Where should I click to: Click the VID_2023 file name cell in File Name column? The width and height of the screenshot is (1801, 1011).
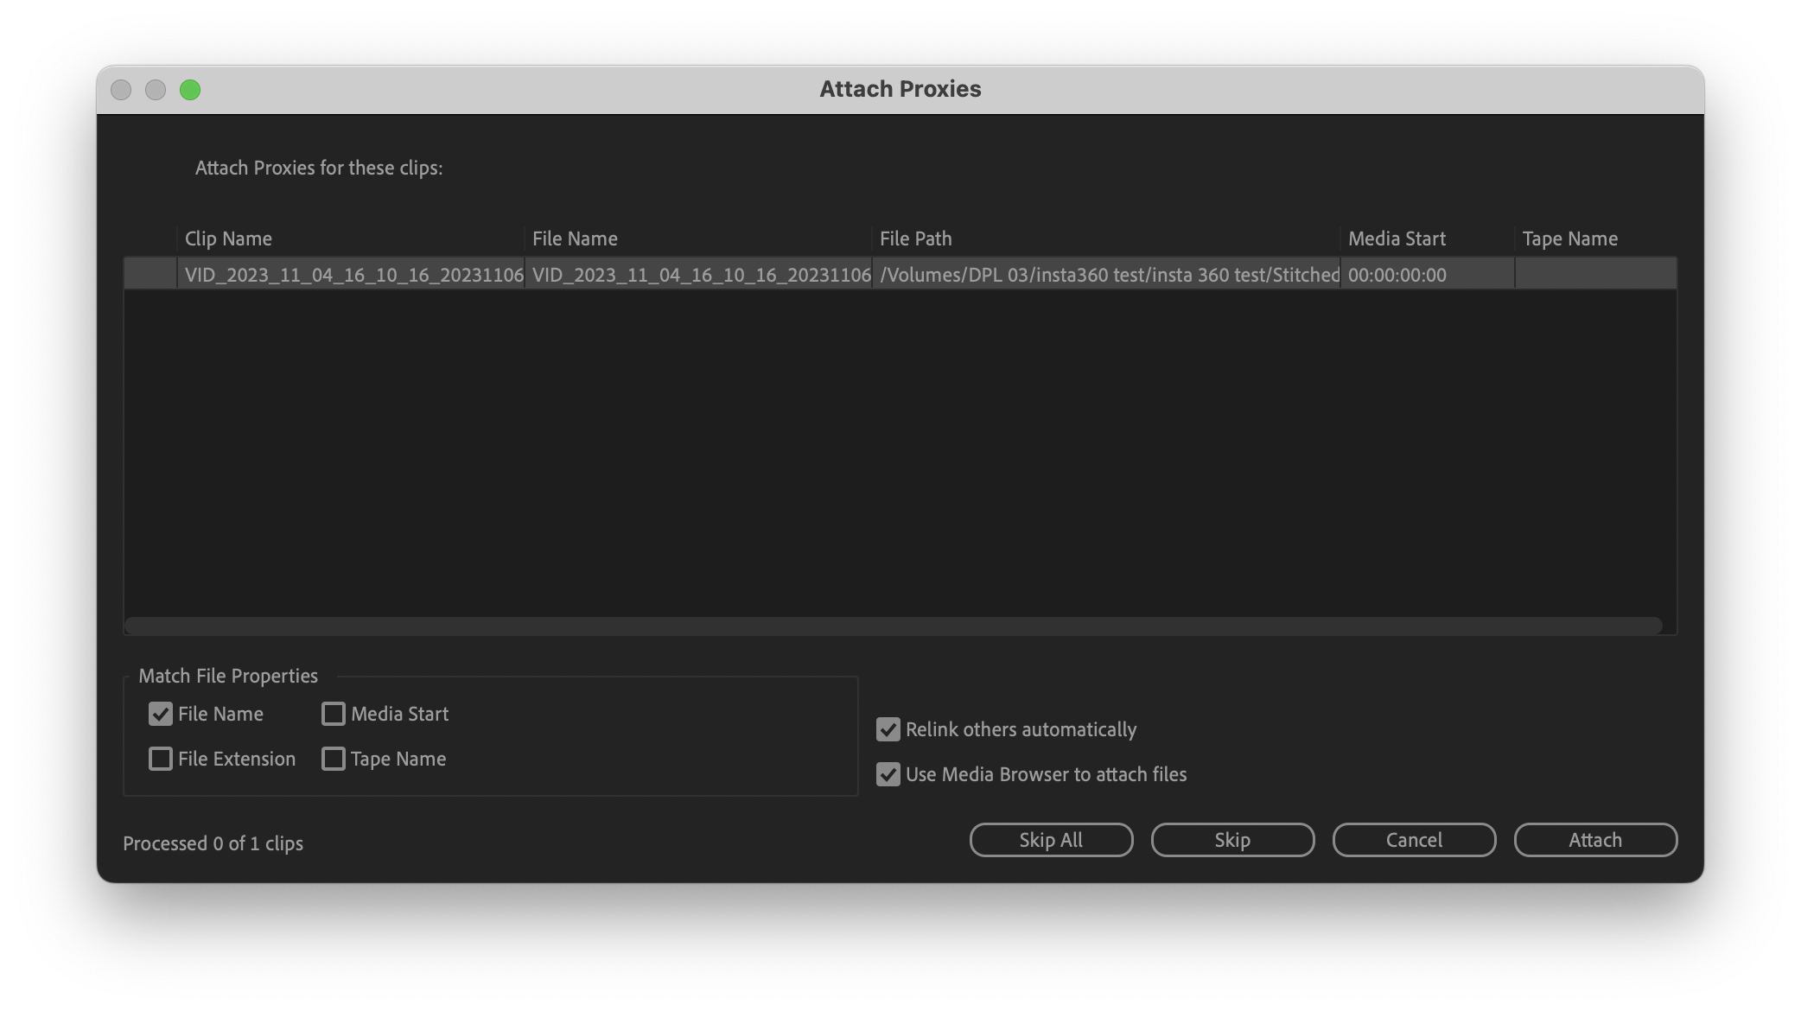point(698,275)
